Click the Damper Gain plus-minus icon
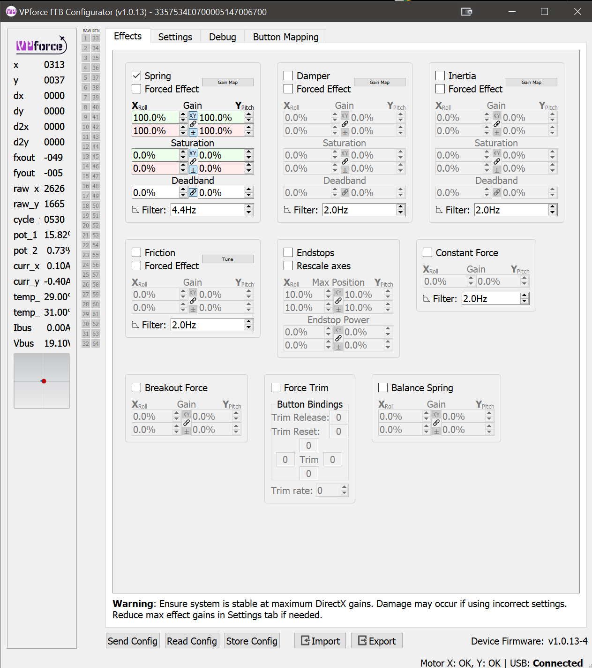 pyautogui.click(x=345, y=132)
